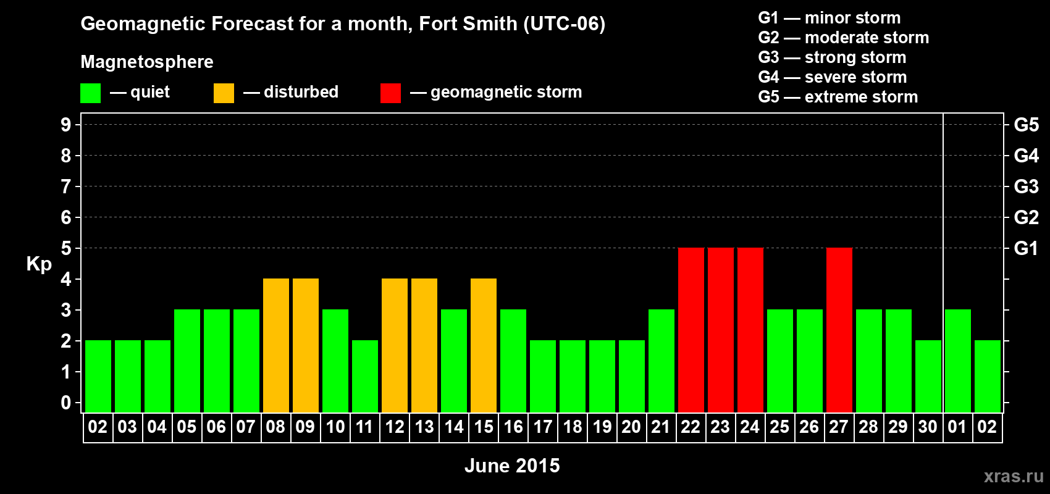Click the G3 label on right axis

(1027, 186)
